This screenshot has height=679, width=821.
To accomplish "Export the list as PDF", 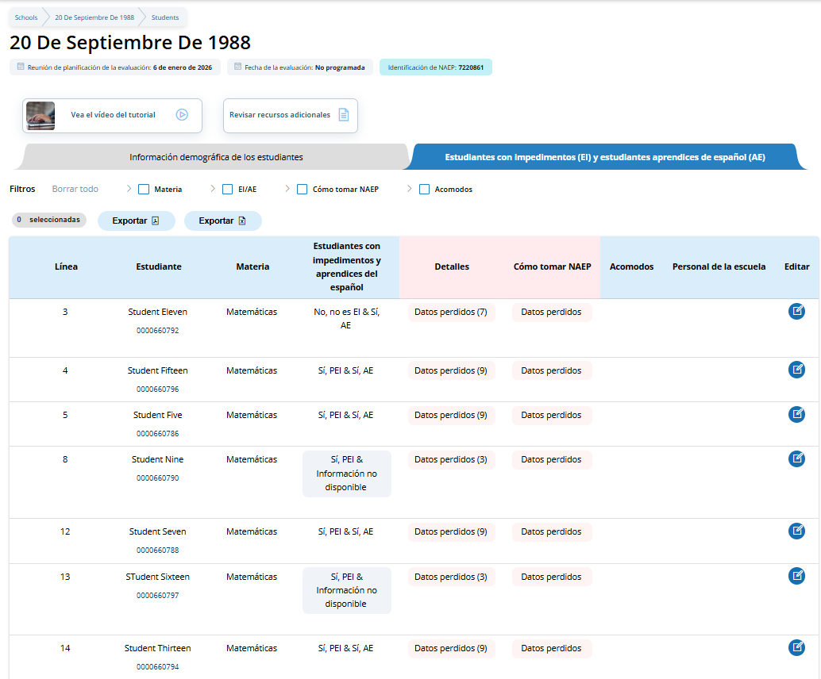I will click(x=137, y=221).
